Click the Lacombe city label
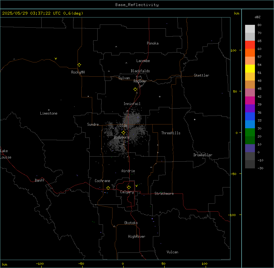 pos(143,61)
